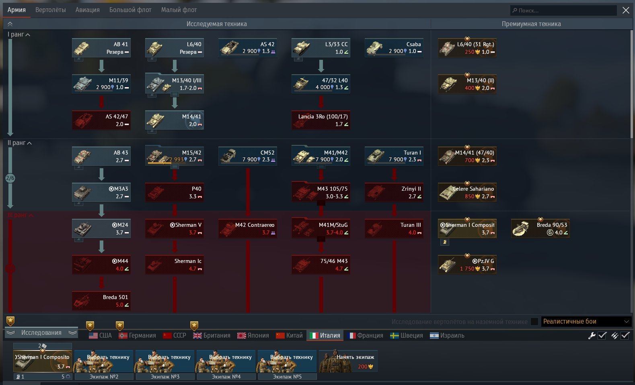Click the ammunition auto-refill icon
This screenshot has width=635, height=385.
[614, 336]
